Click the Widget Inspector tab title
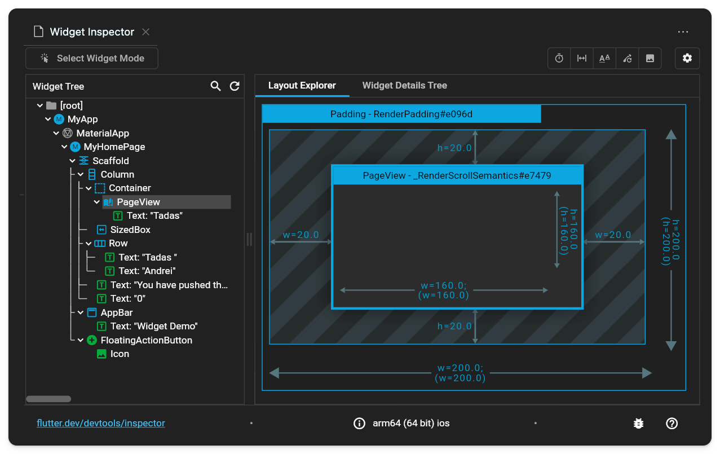This screenshot has height=454, width=720. click(x=92, y=32)
